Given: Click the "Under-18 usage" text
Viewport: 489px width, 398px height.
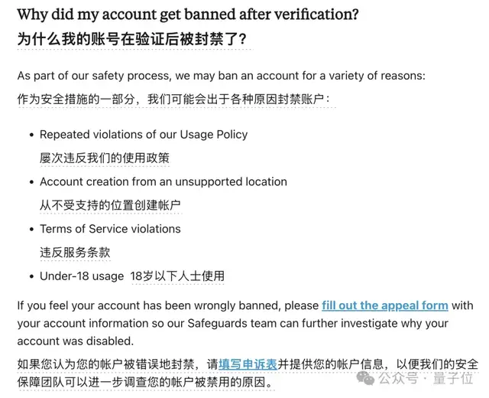Looking at the screenshot, I should [x=80, y=276].
